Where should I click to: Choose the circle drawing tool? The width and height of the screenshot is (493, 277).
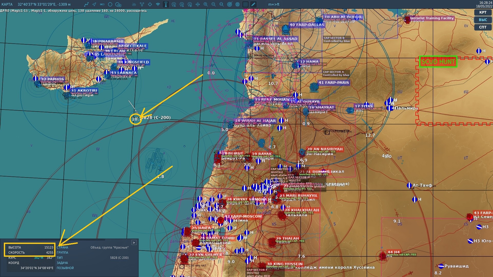110,4
